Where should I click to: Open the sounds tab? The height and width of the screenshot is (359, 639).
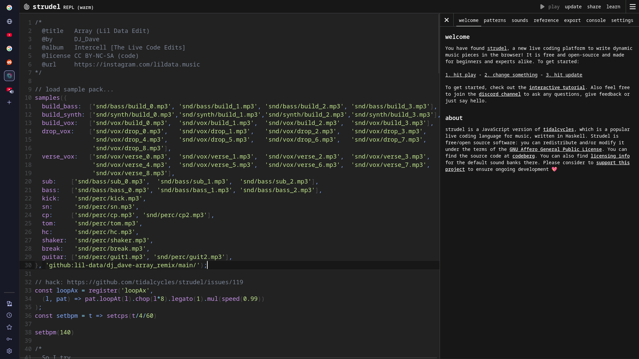point(520,20)
